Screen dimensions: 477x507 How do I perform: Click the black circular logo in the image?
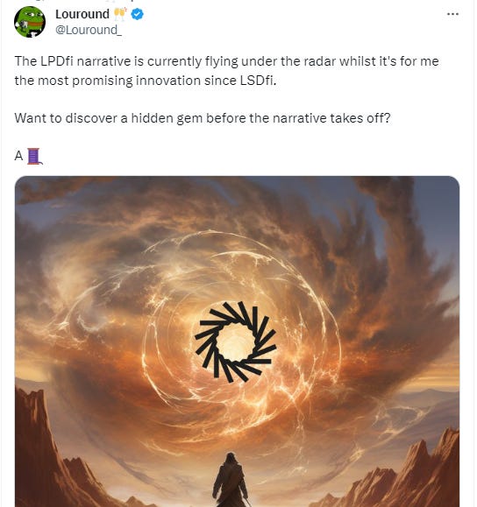235,342
